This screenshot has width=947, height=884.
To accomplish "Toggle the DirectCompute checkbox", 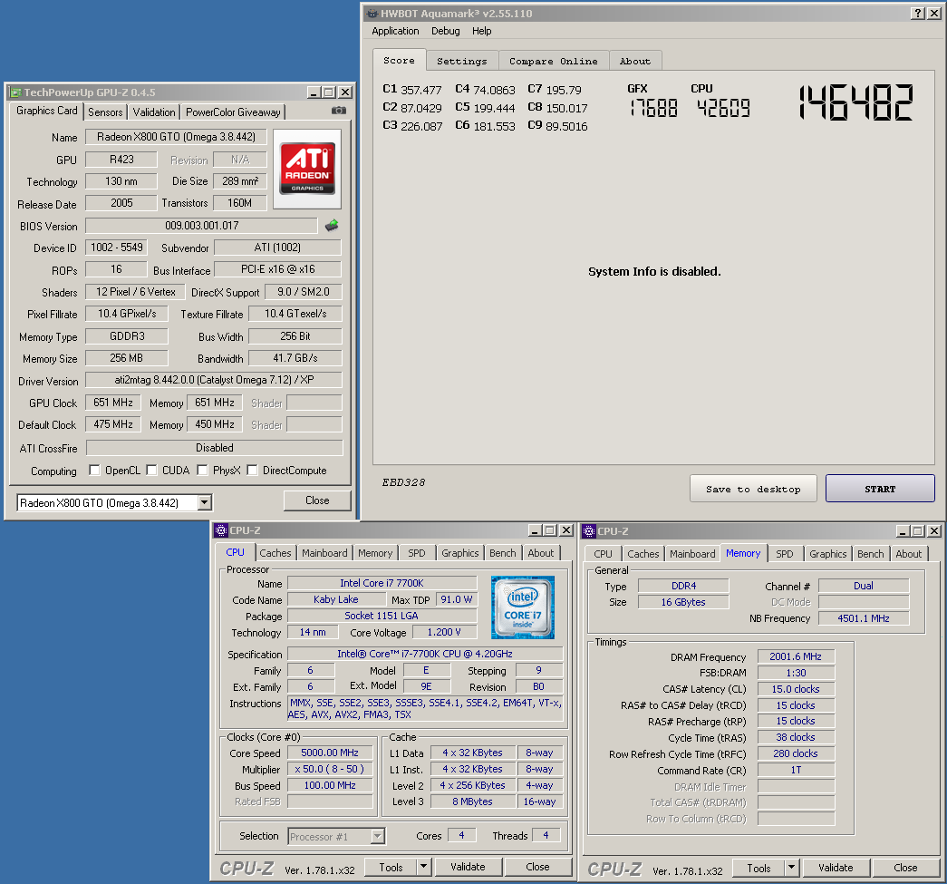I will tap(252, 470).
